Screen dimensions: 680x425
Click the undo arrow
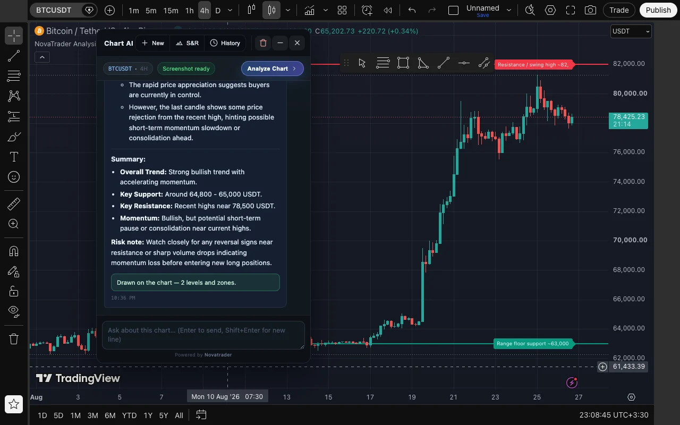[x=412, y=10]
